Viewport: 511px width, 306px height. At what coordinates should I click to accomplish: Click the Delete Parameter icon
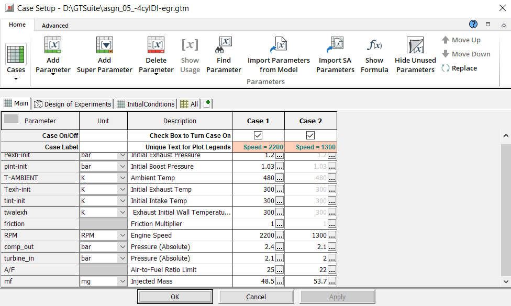(x=156, y=45)
